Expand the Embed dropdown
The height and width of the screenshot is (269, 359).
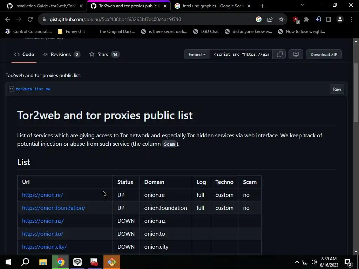(x=197, y=54)
